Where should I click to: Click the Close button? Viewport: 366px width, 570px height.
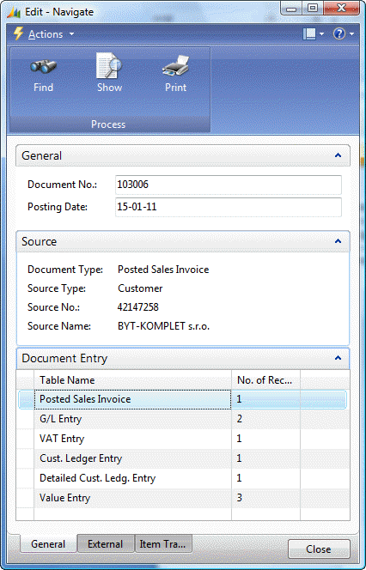click(319, 549)
